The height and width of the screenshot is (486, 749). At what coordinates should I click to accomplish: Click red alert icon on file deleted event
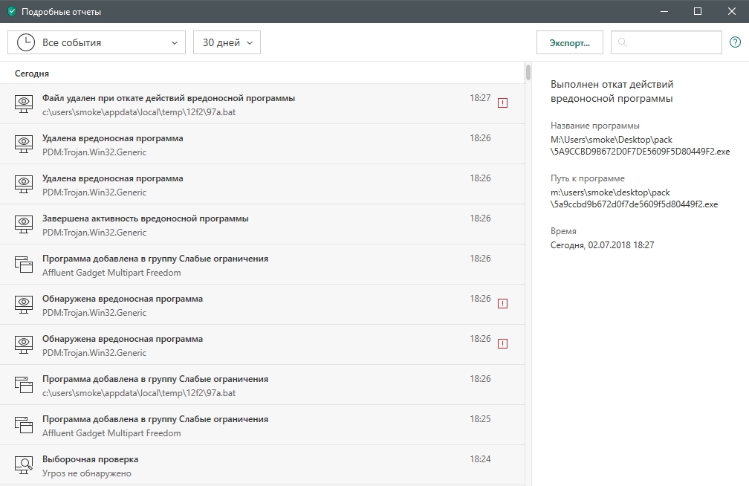502,103
